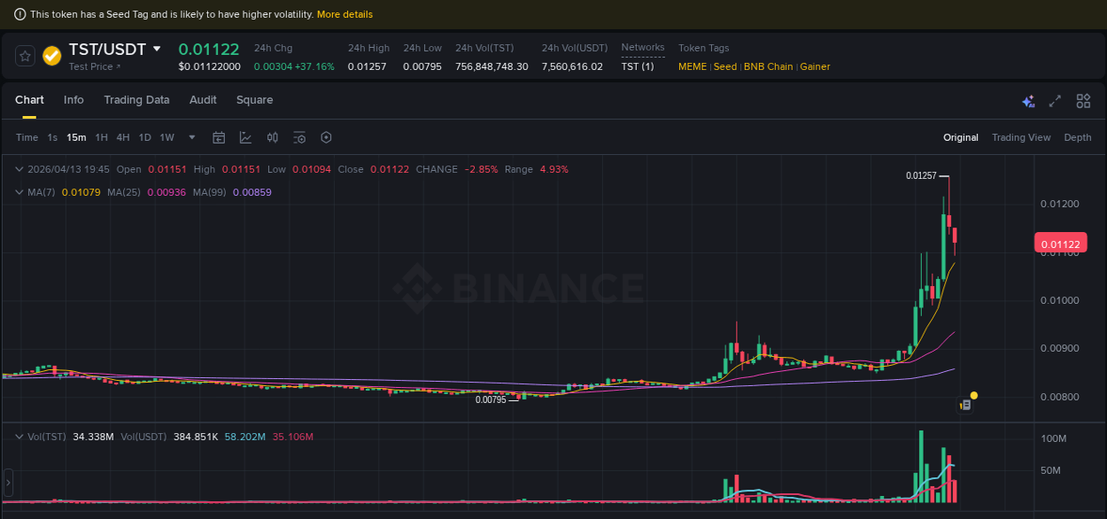
Task: Open the calendar date picker icon
Action: 219,137
